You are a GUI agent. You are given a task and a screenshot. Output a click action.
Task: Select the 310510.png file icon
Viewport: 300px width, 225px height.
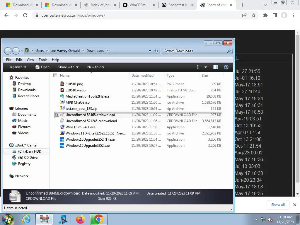click(62, 84)
